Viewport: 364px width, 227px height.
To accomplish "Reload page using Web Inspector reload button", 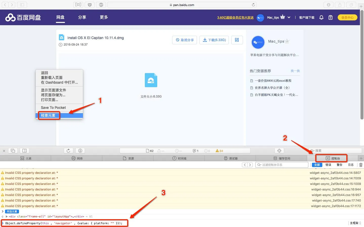I will pos(69,151).
